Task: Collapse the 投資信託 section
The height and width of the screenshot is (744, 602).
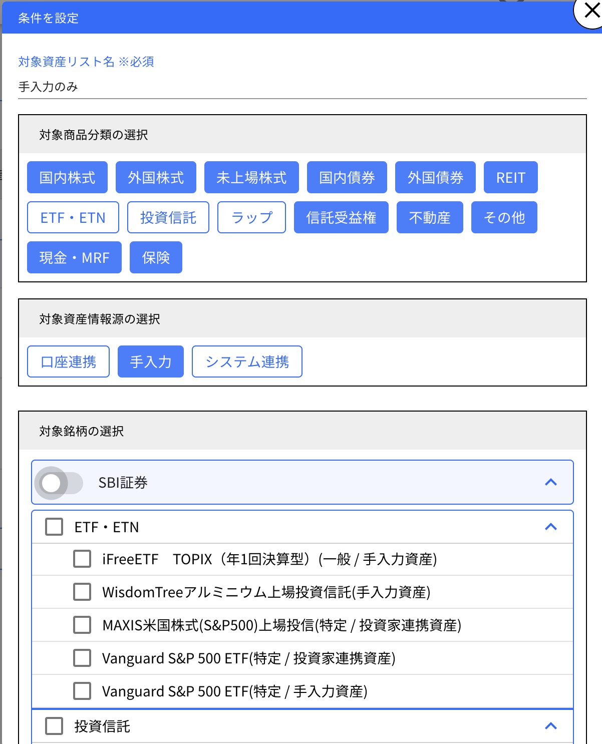Action: click(x=551, y=725)
